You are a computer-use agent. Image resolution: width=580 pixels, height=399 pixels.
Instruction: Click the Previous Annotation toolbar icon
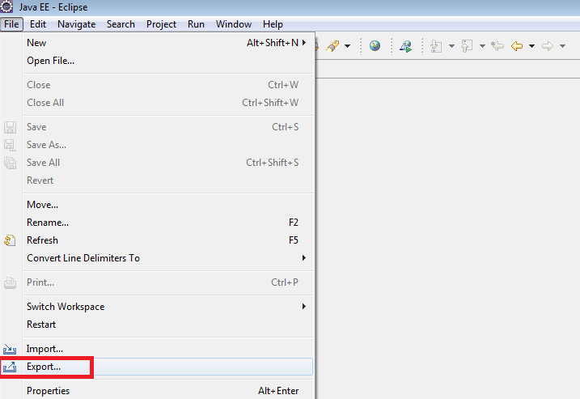[468, 46]
